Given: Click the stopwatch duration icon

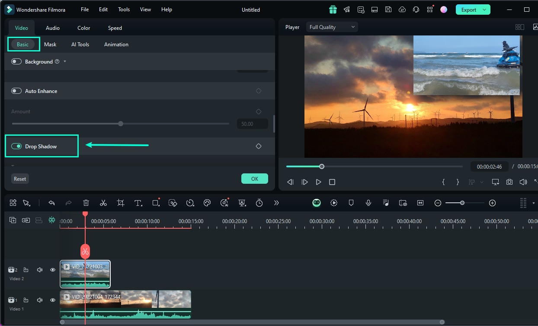Looking at the screenshot, I should (259, 203).
